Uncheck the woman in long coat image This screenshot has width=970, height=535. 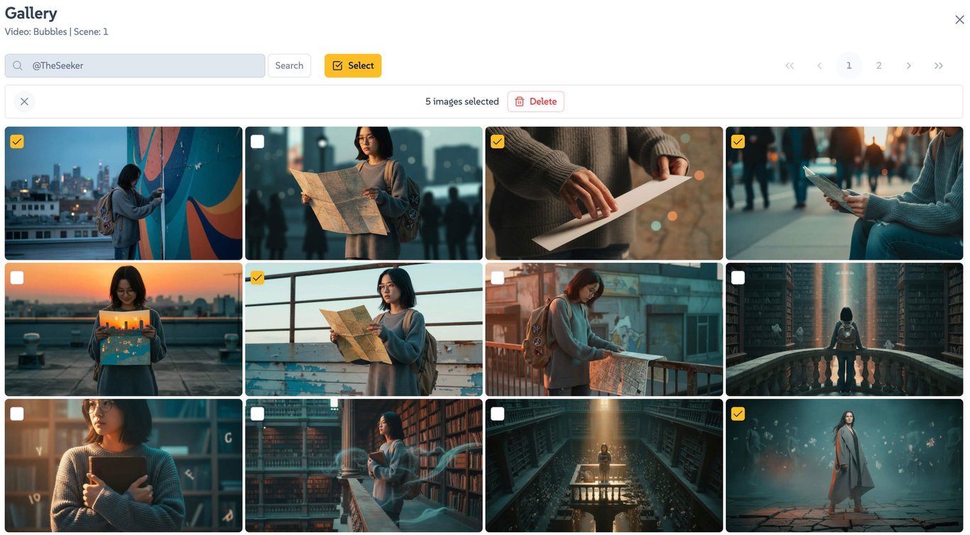tap(738, 414)
